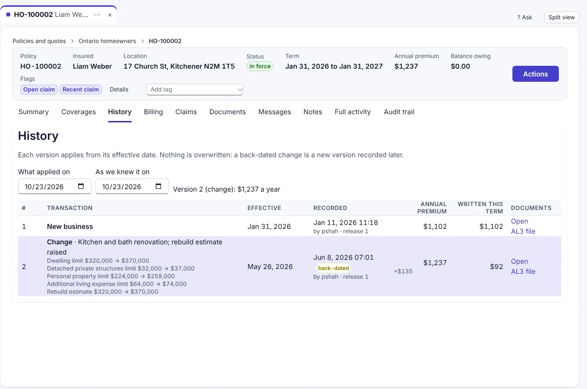
Task: Click the Recorded column header
Action: click(x=330, y=208)
